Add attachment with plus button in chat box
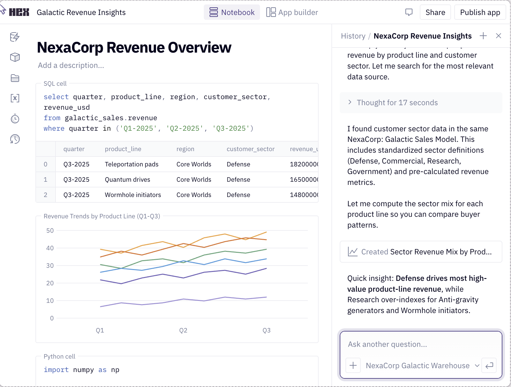Viewport: 511px width, 387px height. tap(353, 365)
